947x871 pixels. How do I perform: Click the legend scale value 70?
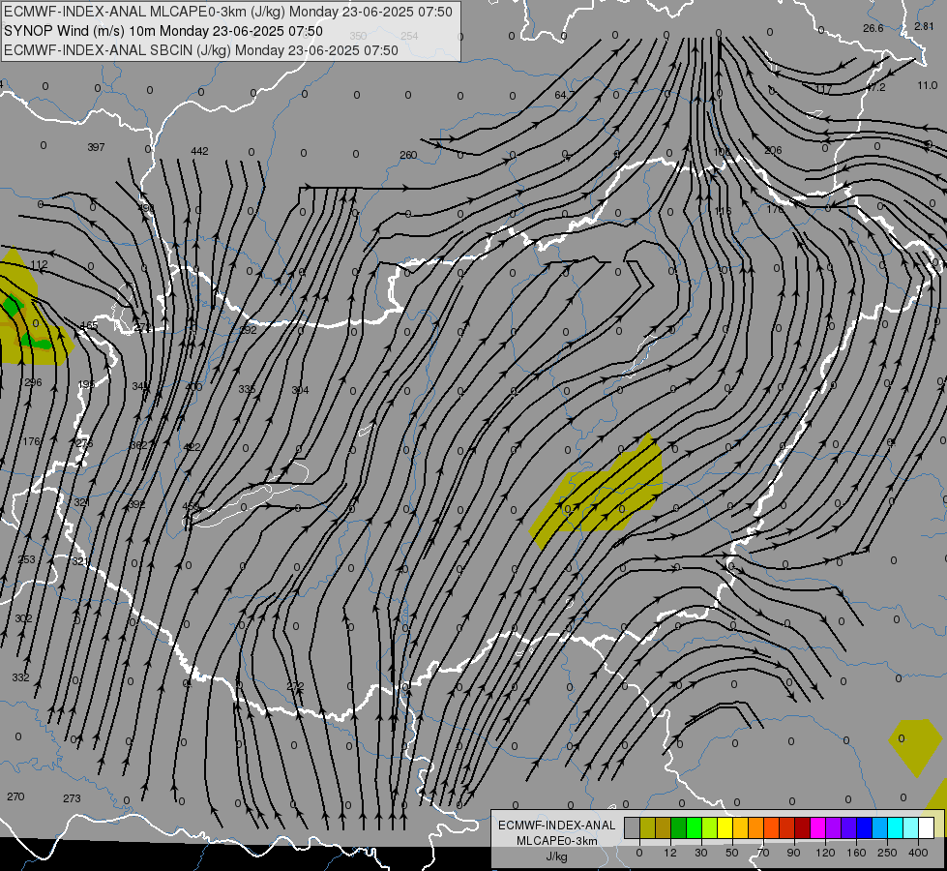763,853
